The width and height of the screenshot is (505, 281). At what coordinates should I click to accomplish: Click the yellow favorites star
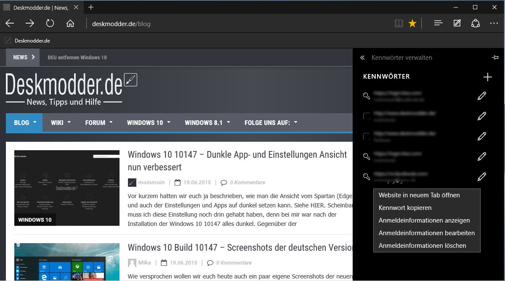tap(412, 24)
